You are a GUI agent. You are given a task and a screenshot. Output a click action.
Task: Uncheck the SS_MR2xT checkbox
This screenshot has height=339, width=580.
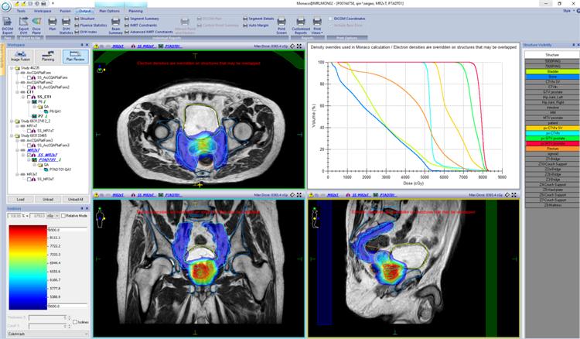click(x=30, y=155)
